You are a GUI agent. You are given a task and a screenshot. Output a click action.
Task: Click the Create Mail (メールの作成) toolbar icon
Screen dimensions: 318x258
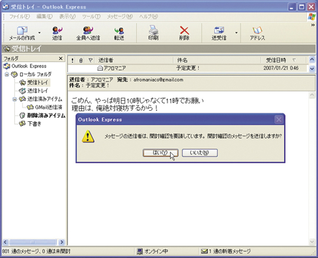[x=22, y=31]
